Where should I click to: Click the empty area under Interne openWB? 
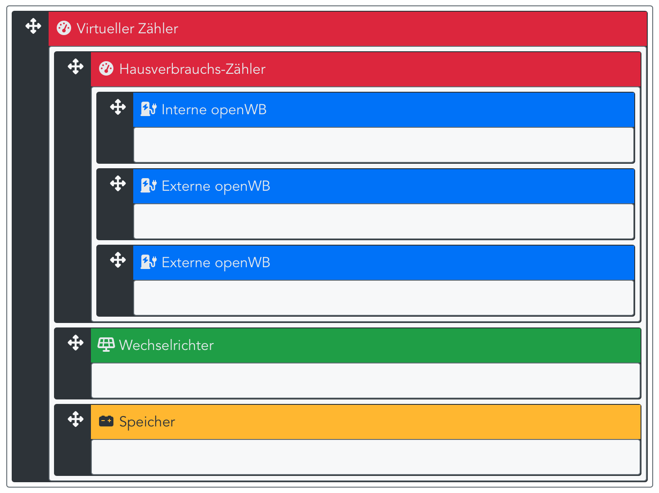click(x=384, y=145)
